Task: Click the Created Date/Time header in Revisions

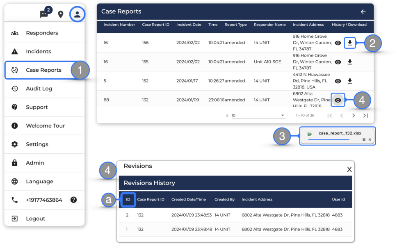Action: 189,200
